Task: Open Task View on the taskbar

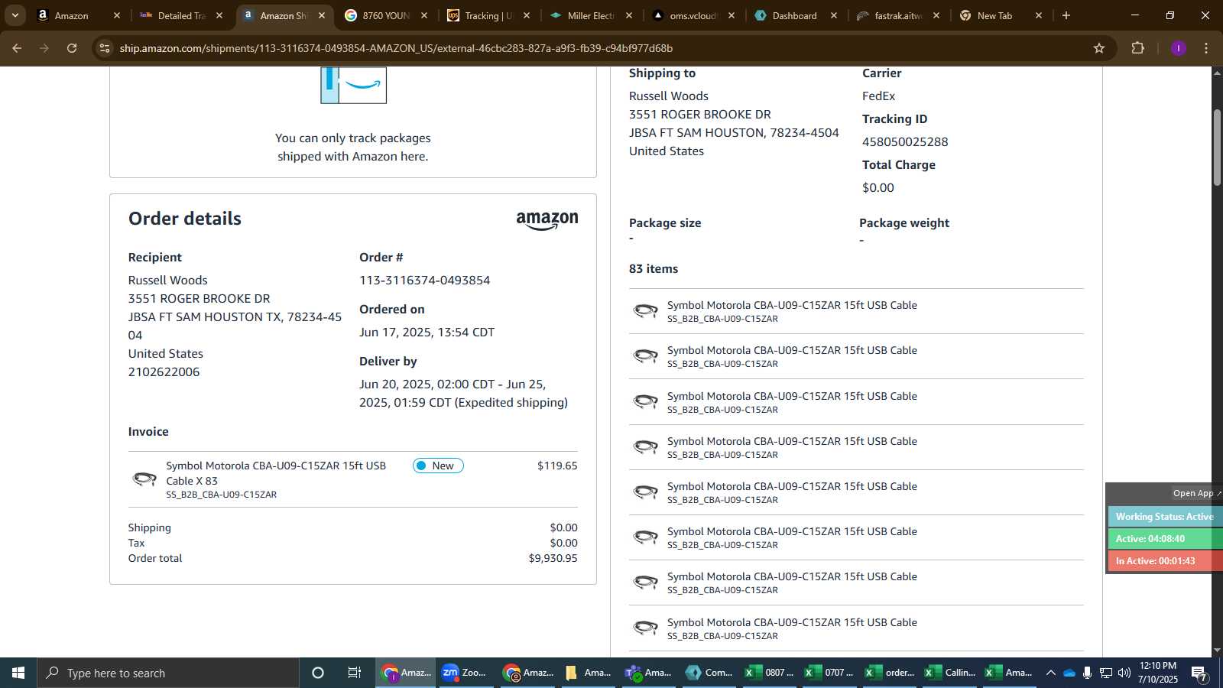Action: point(355,673)
